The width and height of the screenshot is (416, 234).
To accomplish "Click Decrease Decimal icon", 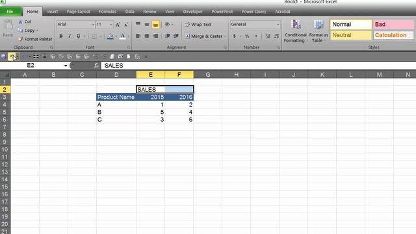I will click(x=276, y=36).
